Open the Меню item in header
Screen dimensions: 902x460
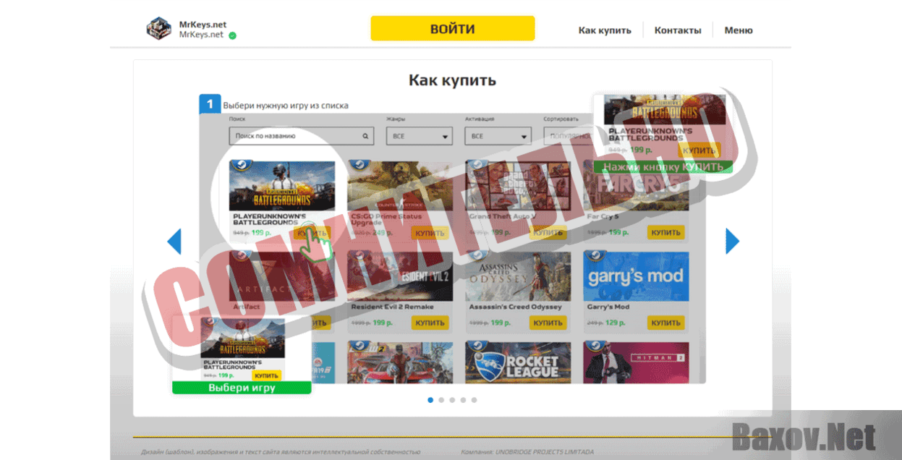coord(739,30)
